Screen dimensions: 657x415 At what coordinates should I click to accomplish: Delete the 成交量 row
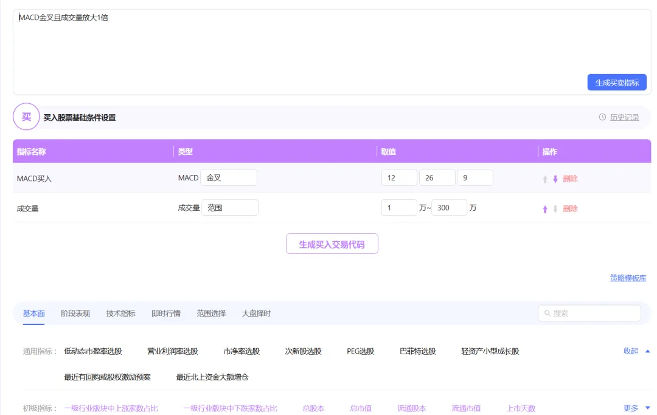pyautogui.click(x=570, y=209)
